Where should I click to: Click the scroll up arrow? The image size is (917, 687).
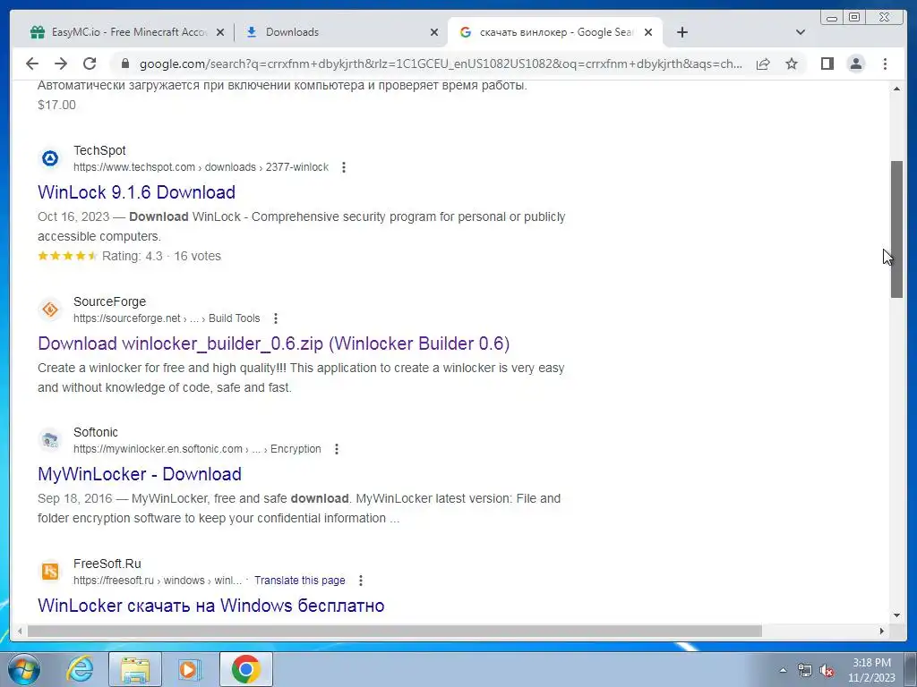[896, 89]
